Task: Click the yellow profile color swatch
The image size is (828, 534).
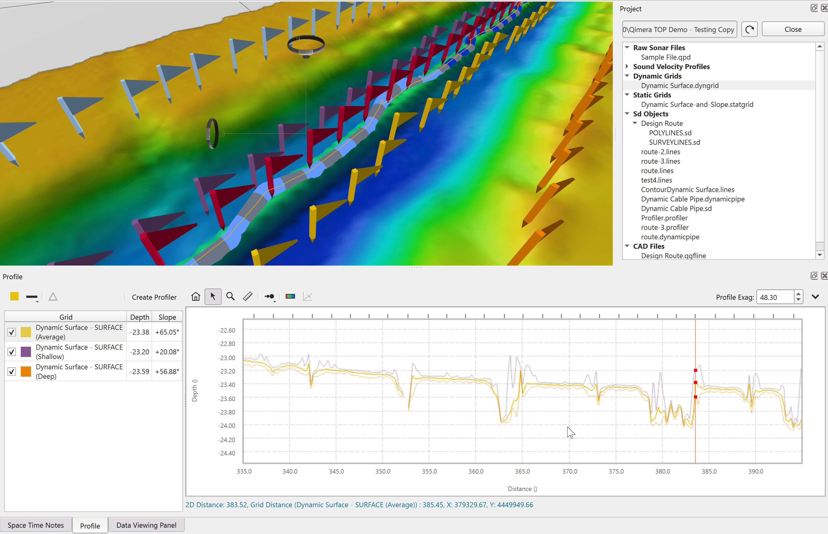Action: (14, 297)
